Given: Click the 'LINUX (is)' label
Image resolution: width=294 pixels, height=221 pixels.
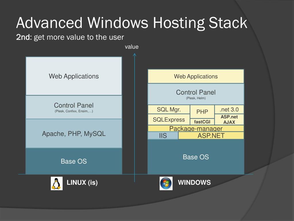Looking at the screenshot, I should coord(82,182).
